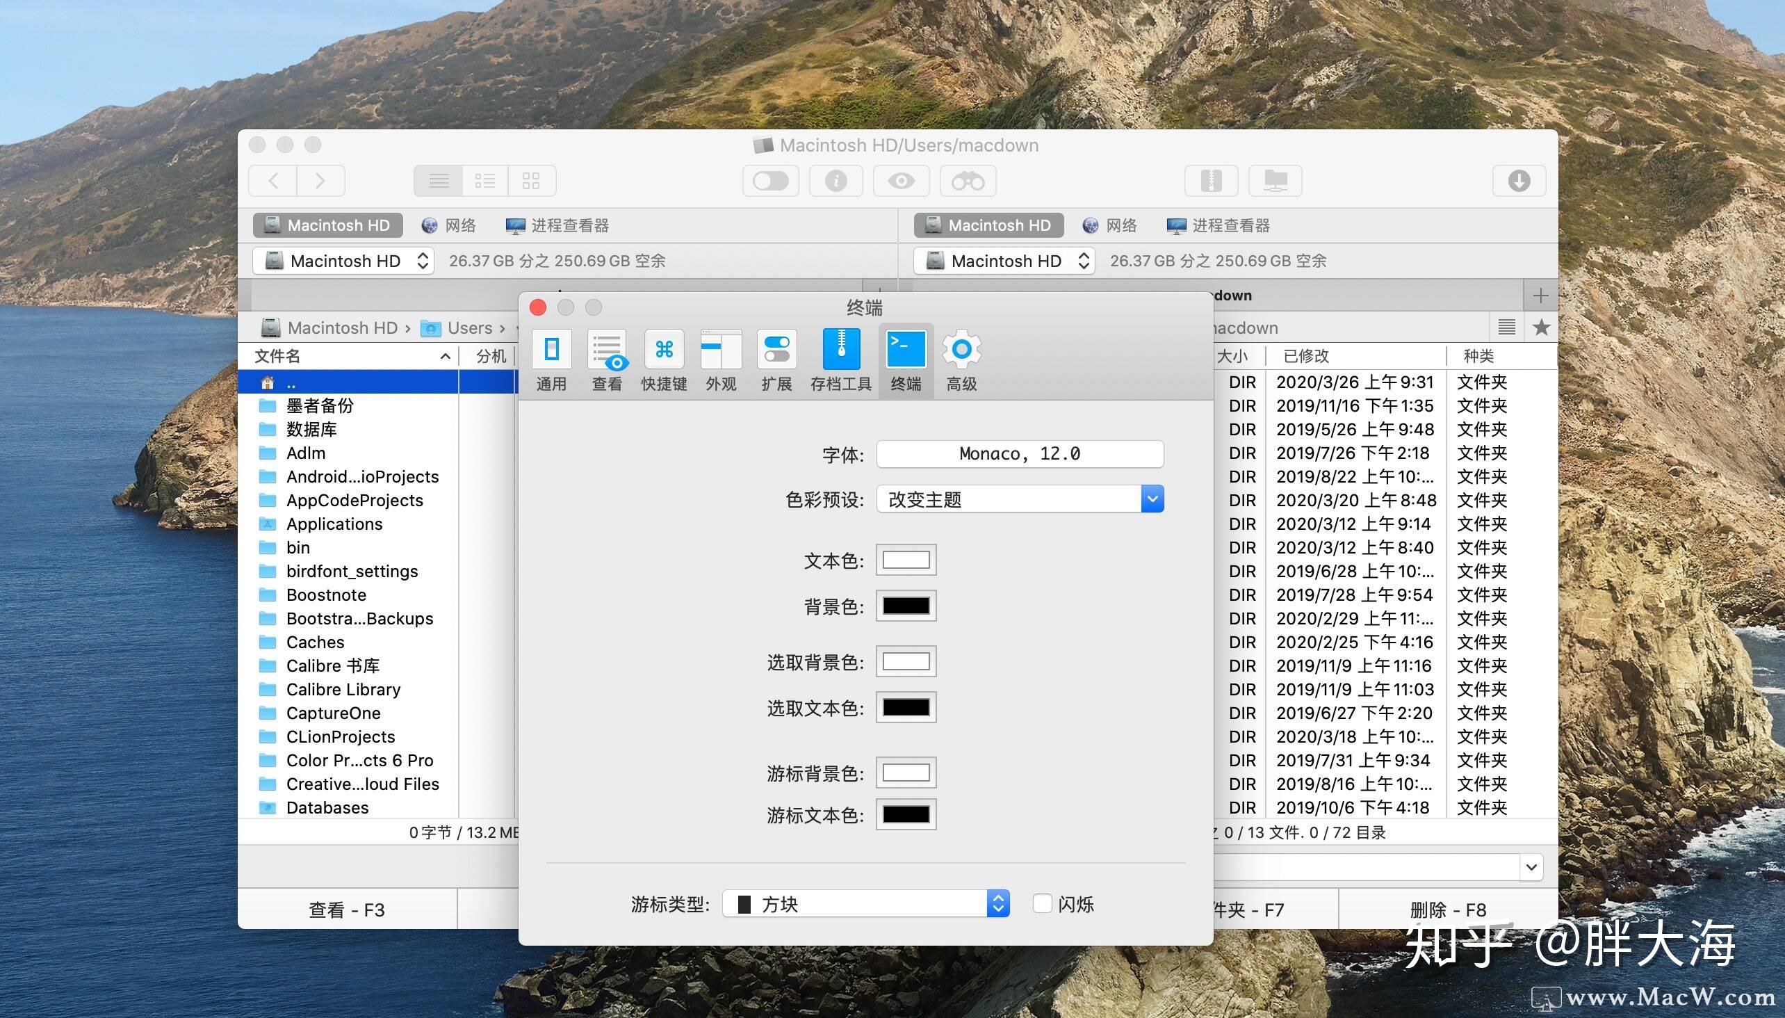1785x1018 pixels.
Task: Click the 游标背景色 color swatch
Action: coord(906,773)
